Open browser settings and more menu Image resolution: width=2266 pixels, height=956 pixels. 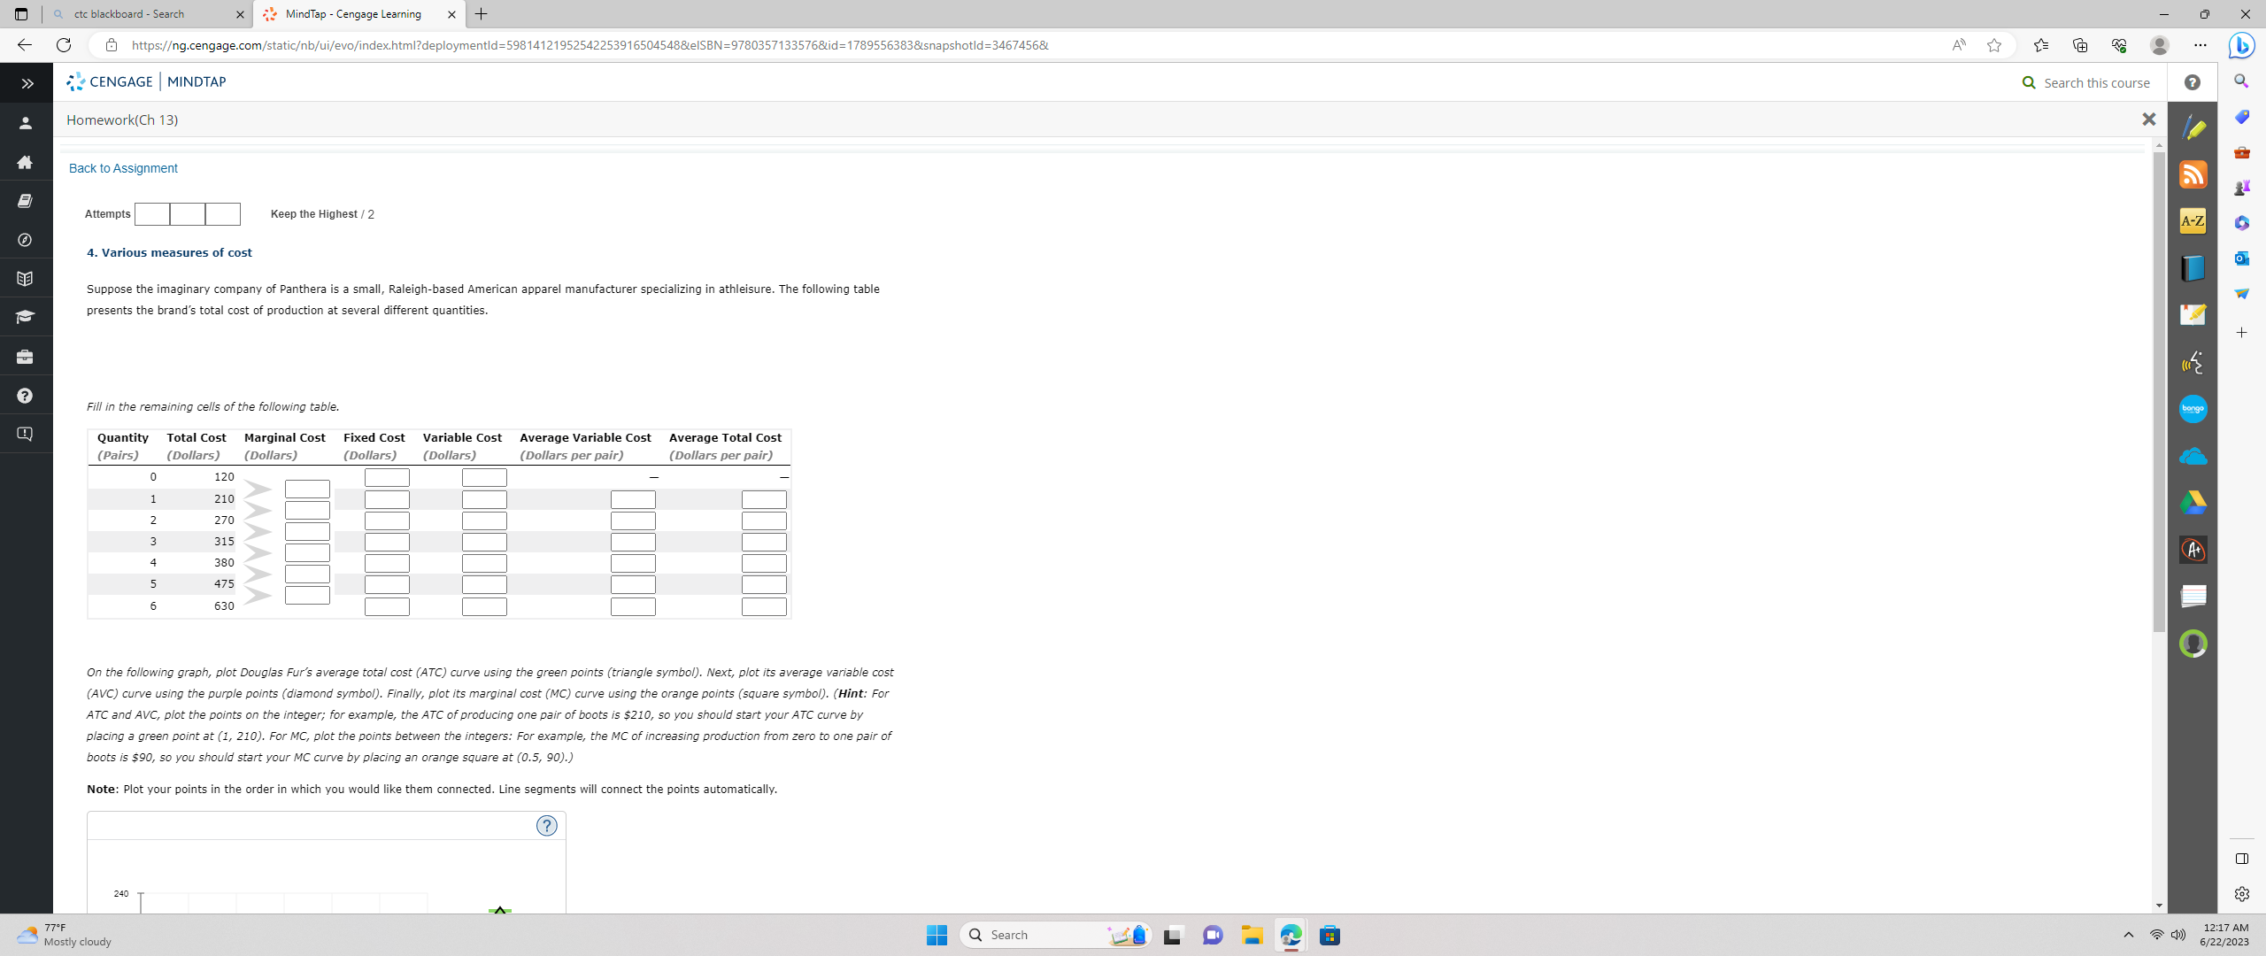tap(2200, 45)
